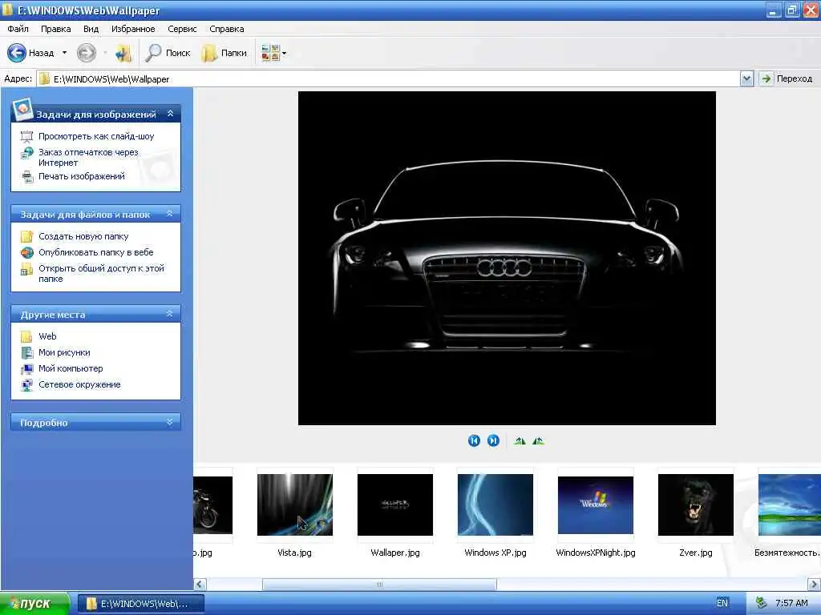821x615 pixels.
Task: Click Опубликовать папку в вебе link
Action: pyautogui.click(x=96, y=252)
